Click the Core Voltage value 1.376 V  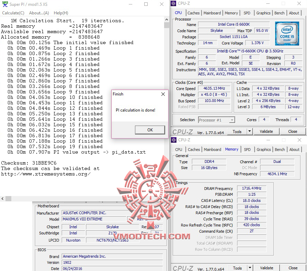[x=257, y=43]
